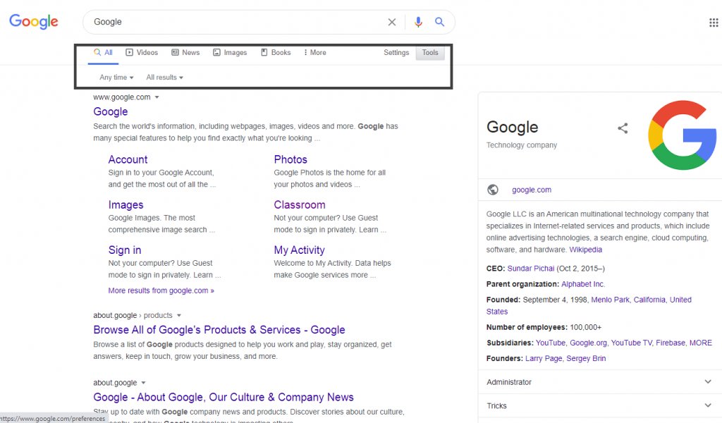Image resolution: width=722 pixels, height=423 pixels.
Task: Click the Number of employees: 100,000+ line
Action: [x=544, y=327]
